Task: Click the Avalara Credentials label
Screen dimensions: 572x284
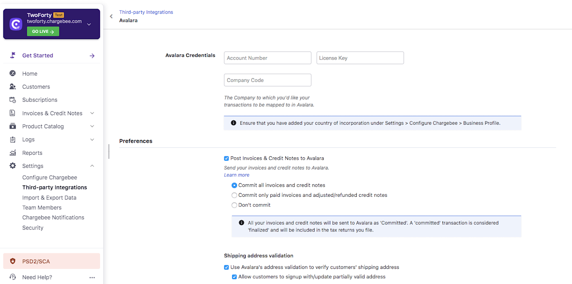Action: (190, 55)
